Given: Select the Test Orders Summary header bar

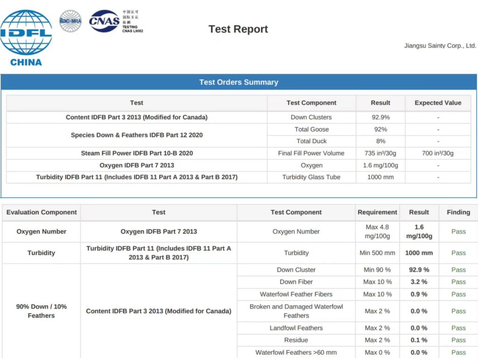Looking at the screenshot, I should point(239,82).
